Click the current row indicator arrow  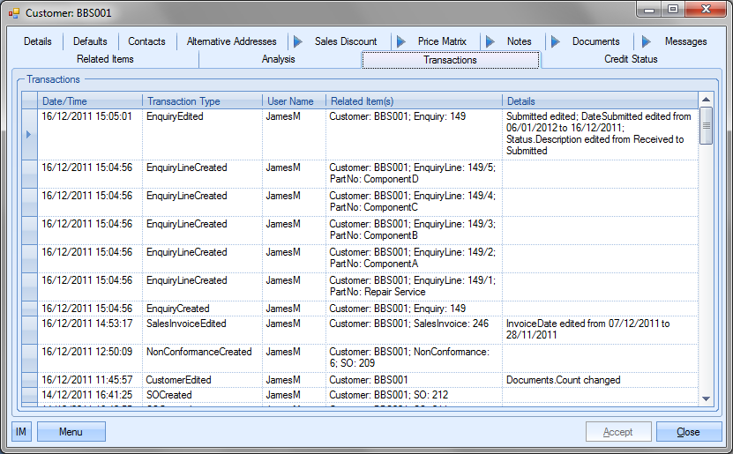[29, 134]
